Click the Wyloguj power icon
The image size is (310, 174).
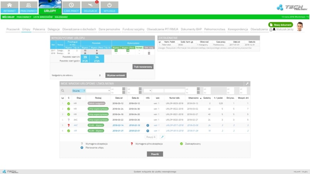pyautogui.click(x=109, y=5)
